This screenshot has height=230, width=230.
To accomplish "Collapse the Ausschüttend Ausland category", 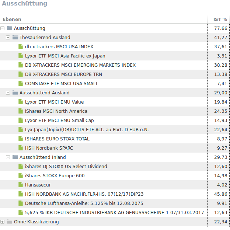I will tap(8, 93).
